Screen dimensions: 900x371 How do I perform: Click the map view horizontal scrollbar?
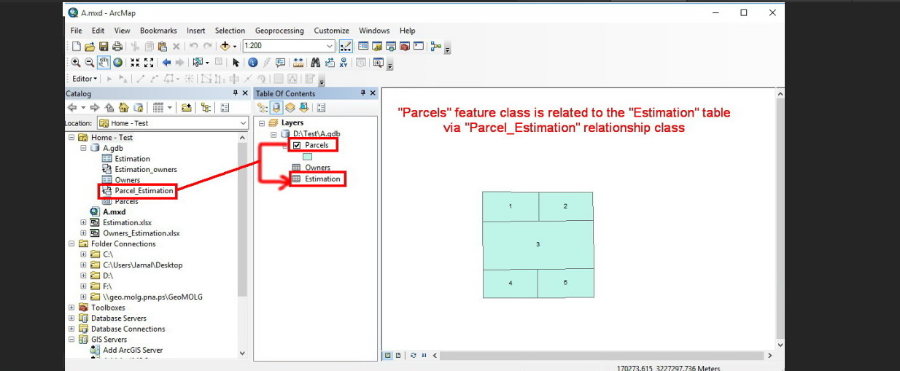coord(602,355)
